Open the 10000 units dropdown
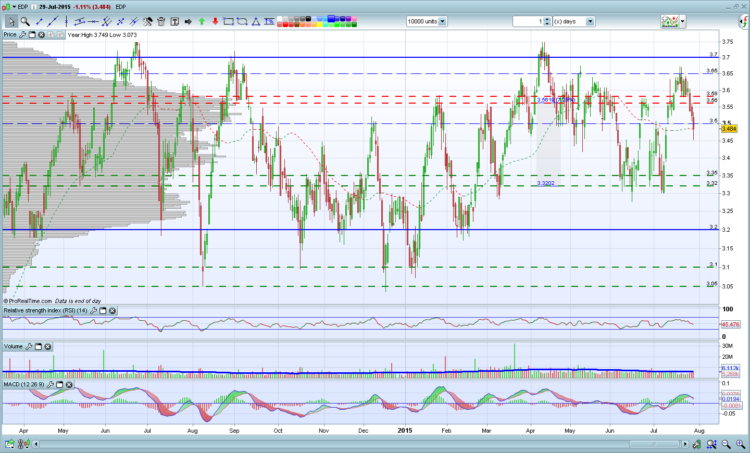750x453 pixels. (442, 21)
